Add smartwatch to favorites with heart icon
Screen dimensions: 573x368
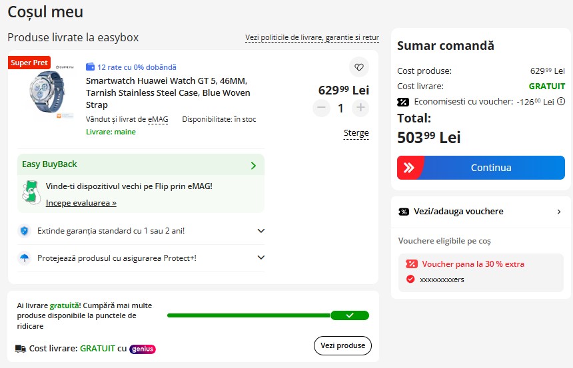point(359,67)
